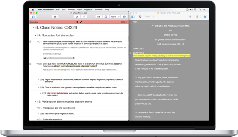Click the Print icon in Class Notes toolbar
This screenshot has width=238, height=137.
(x=55, y=17)
